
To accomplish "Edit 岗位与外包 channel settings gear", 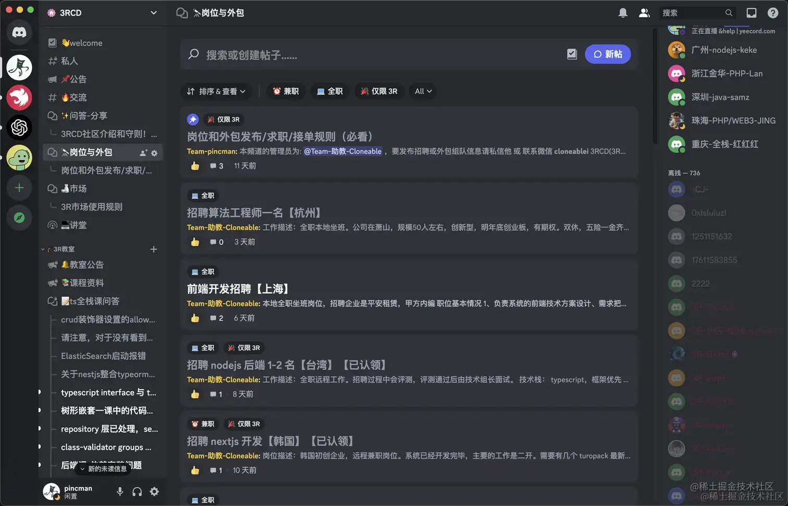I will click(154, 153).
